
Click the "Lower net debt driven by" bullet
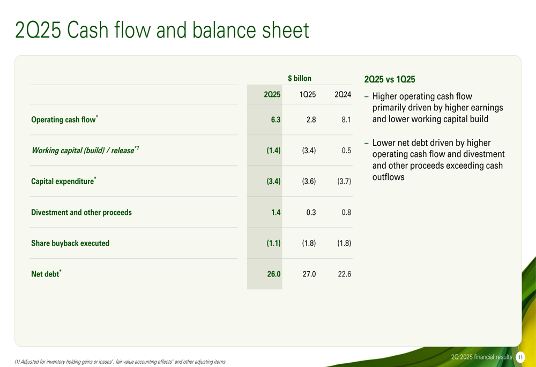pos(435,160)
